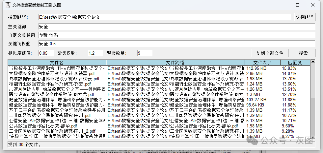323x153 pixels.
Task: Click the 15.83% match value
Action: [289, 68]
